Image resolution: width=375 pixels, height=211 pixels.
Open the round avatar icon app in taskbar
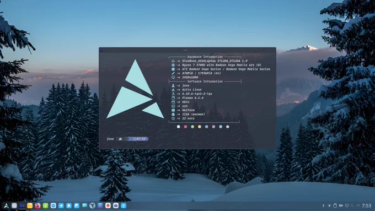pos(92,205)
